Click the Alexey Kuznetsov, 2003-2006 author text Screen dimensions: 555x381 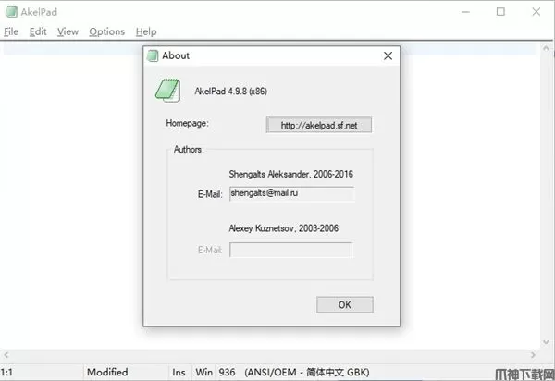(284, 228)
